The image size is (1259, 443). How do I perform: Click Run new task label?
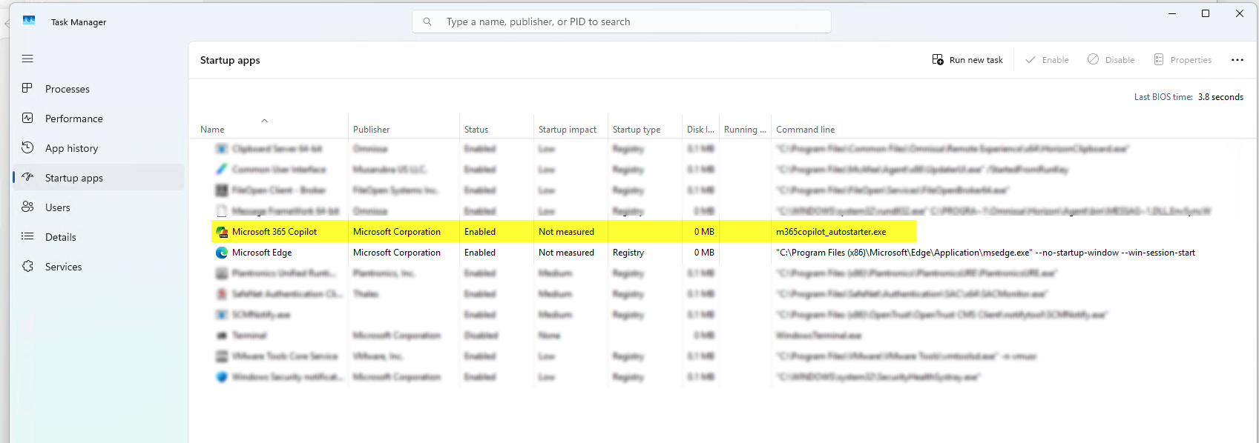point(976,60)
